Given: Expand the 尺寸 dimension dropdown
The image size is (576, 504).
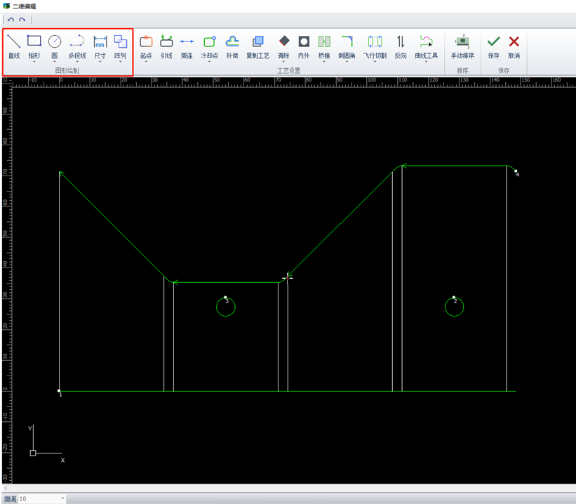Looking at the screenshot, I should (x=100, y=62).
